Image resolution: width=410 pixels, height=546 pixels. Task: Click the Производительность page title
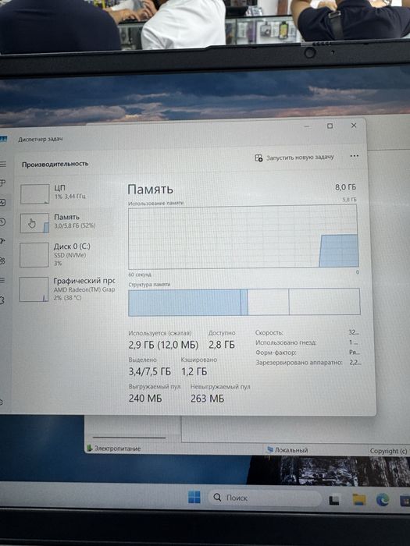[55, 164]
